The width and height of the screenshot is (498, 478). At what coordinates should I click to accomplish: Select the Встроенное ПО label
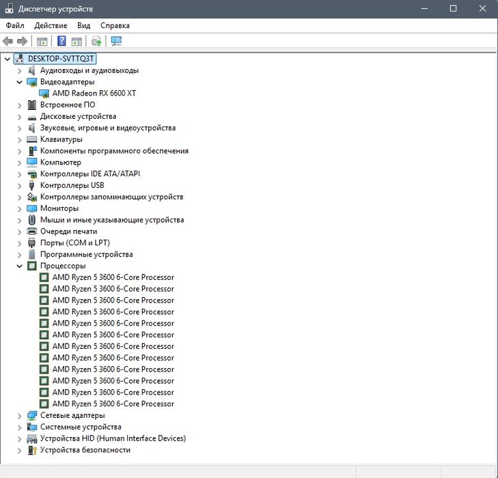(68, 104)
